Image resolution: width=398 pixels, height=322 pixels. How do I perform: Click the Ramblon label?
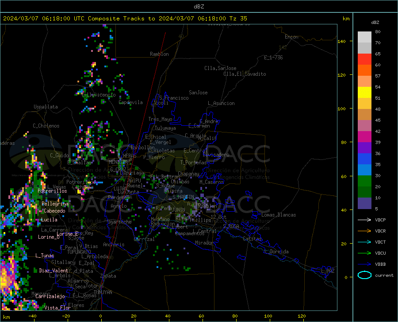(159, 54)
